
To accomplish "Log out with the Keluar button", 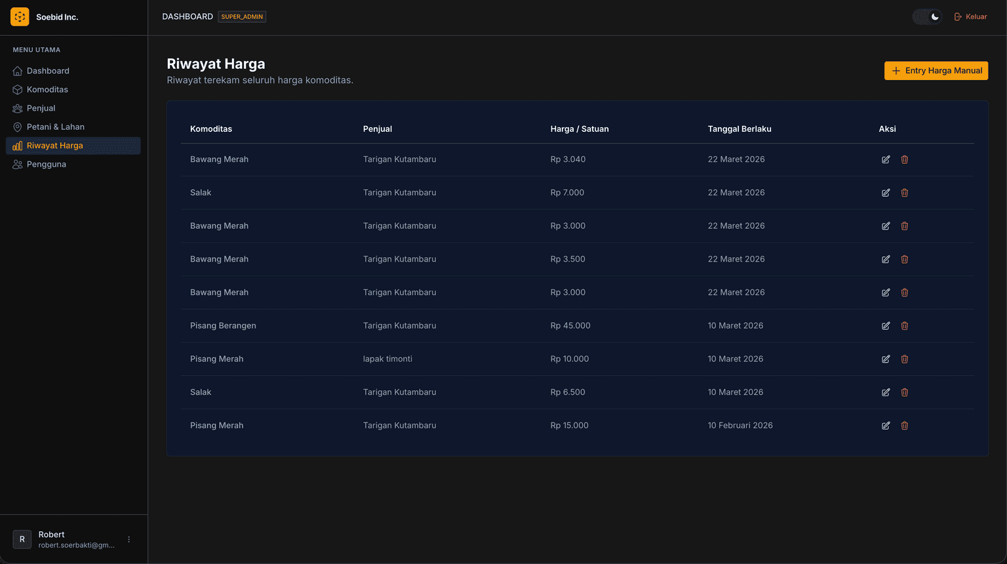I will (x=970, y=17).
